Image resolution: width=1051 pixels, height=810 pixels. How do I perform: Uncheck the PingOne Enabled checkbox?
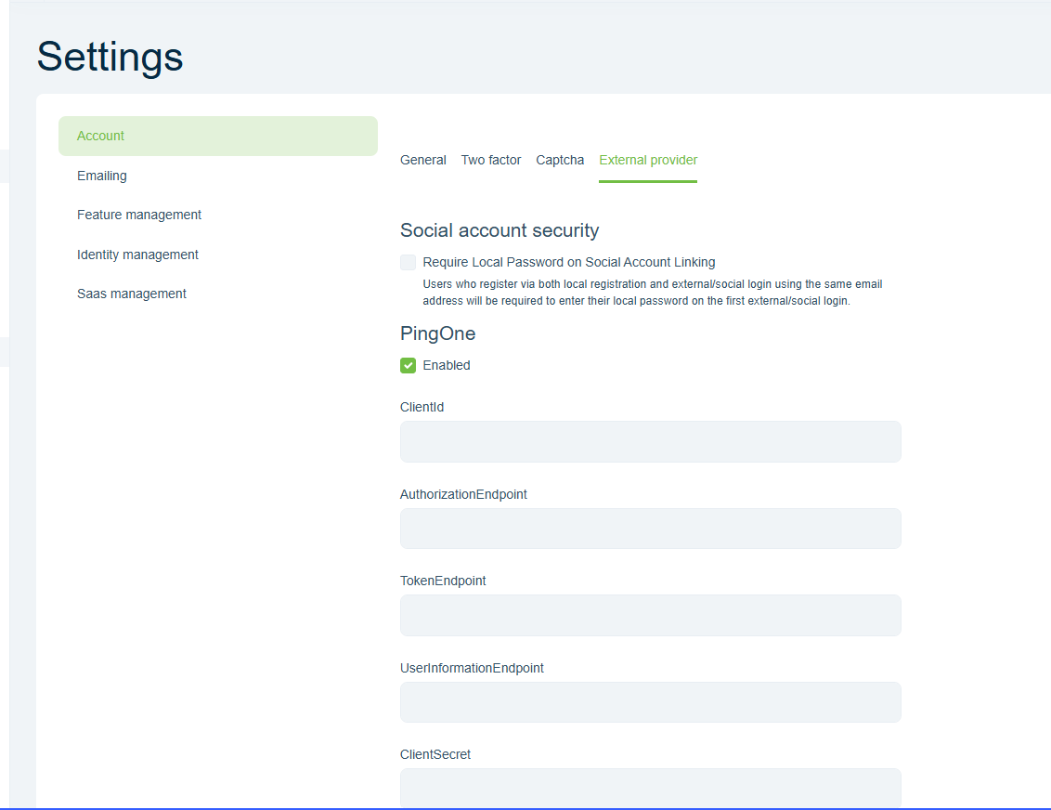click(x=409, y=365)
